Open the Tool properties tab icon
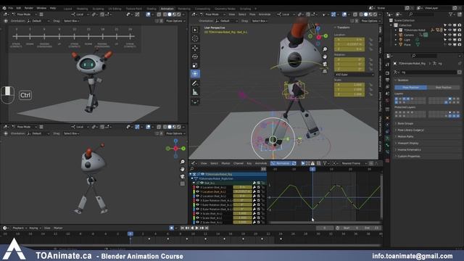The height and width of the screenshot is (261, 464). [387, 65]
